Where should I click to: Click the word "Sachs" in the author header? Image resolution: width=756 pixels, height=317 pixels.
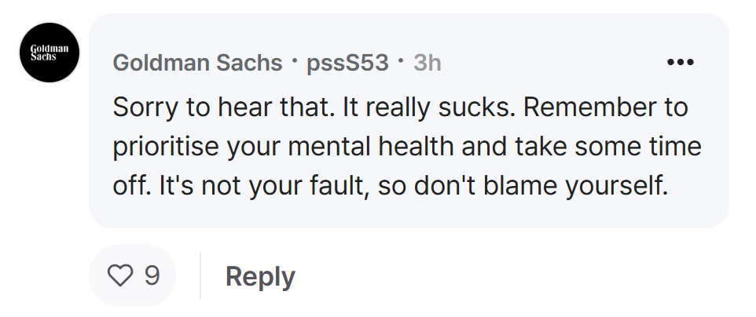click(249, 63)
